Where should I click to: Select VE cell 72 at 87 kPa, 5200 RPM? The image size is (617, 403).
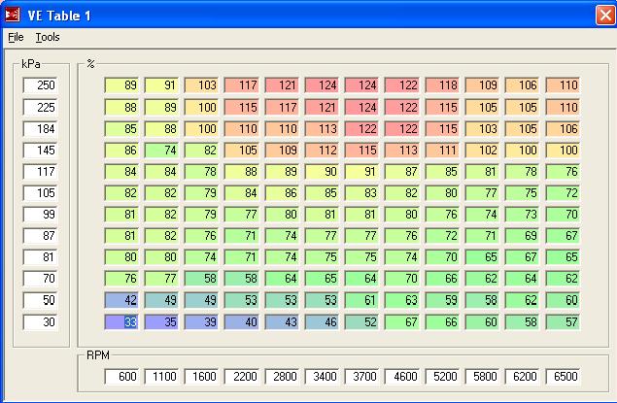[x=442, y=236]
